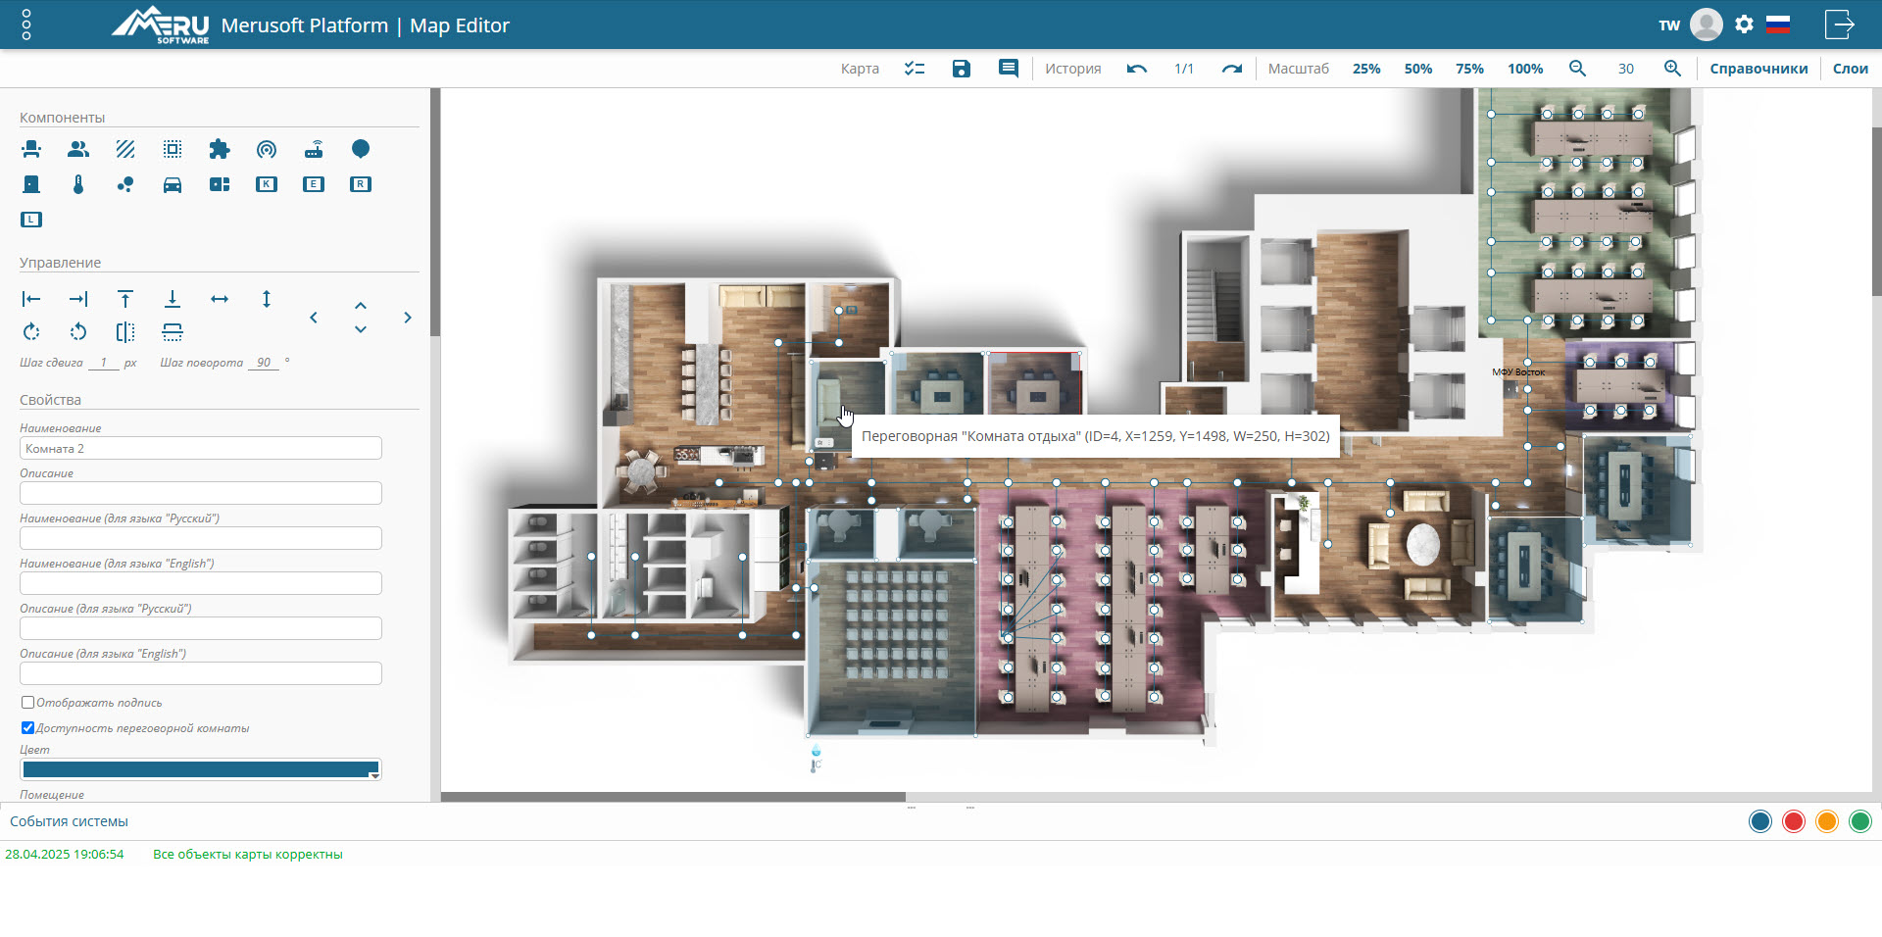The width and height of the screenshot is (1882, 937).
Task: Click the Wi-Fi router component icon
Action: [x=314, y=149]
